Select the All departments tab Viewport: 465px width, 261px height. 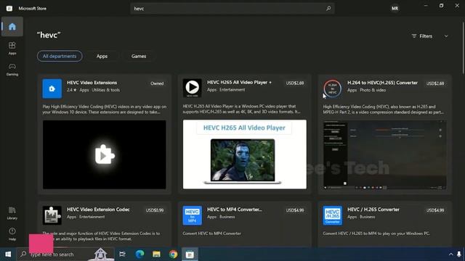point(60,56)
